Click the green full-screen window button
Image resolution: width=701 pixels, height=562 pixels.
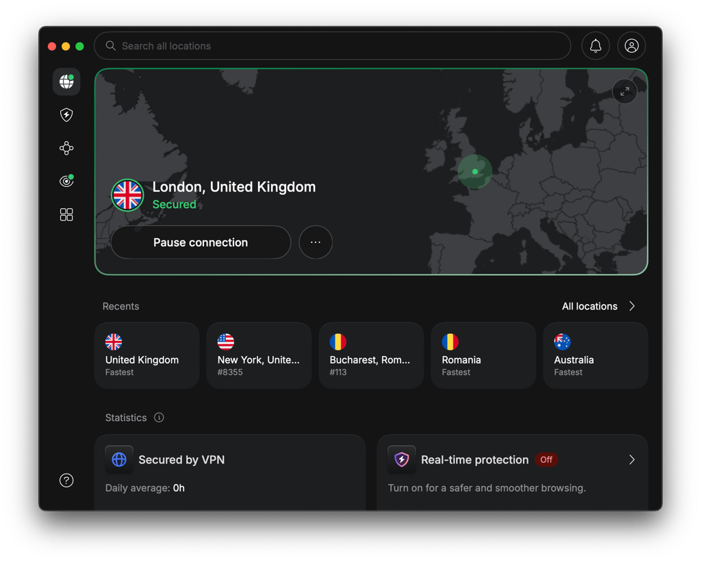point(79,47)
